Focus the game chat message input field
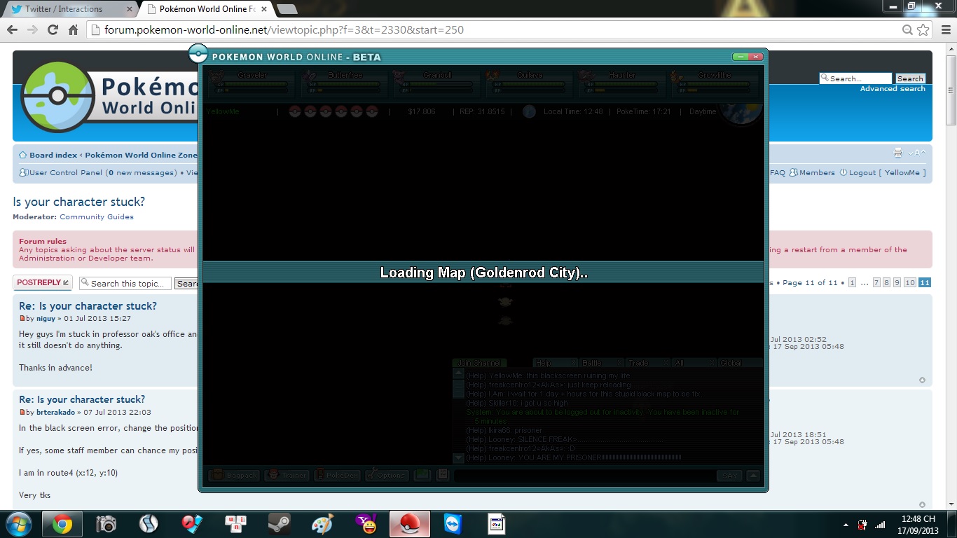Screen dimensions: 957x538 pos(584,476)
